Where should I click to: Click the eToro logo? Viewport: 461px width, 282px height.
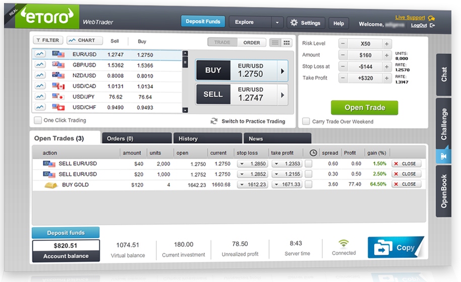(47, 17)
